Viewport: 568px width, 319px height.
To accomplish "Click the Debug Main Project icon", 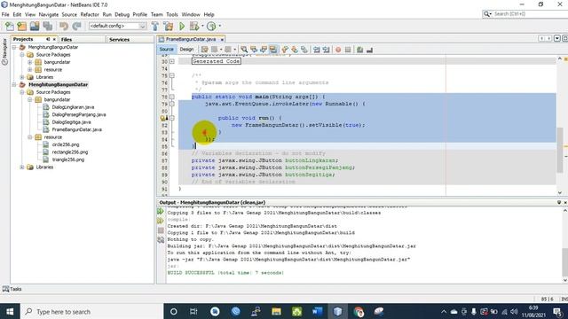I will (194, 26).
